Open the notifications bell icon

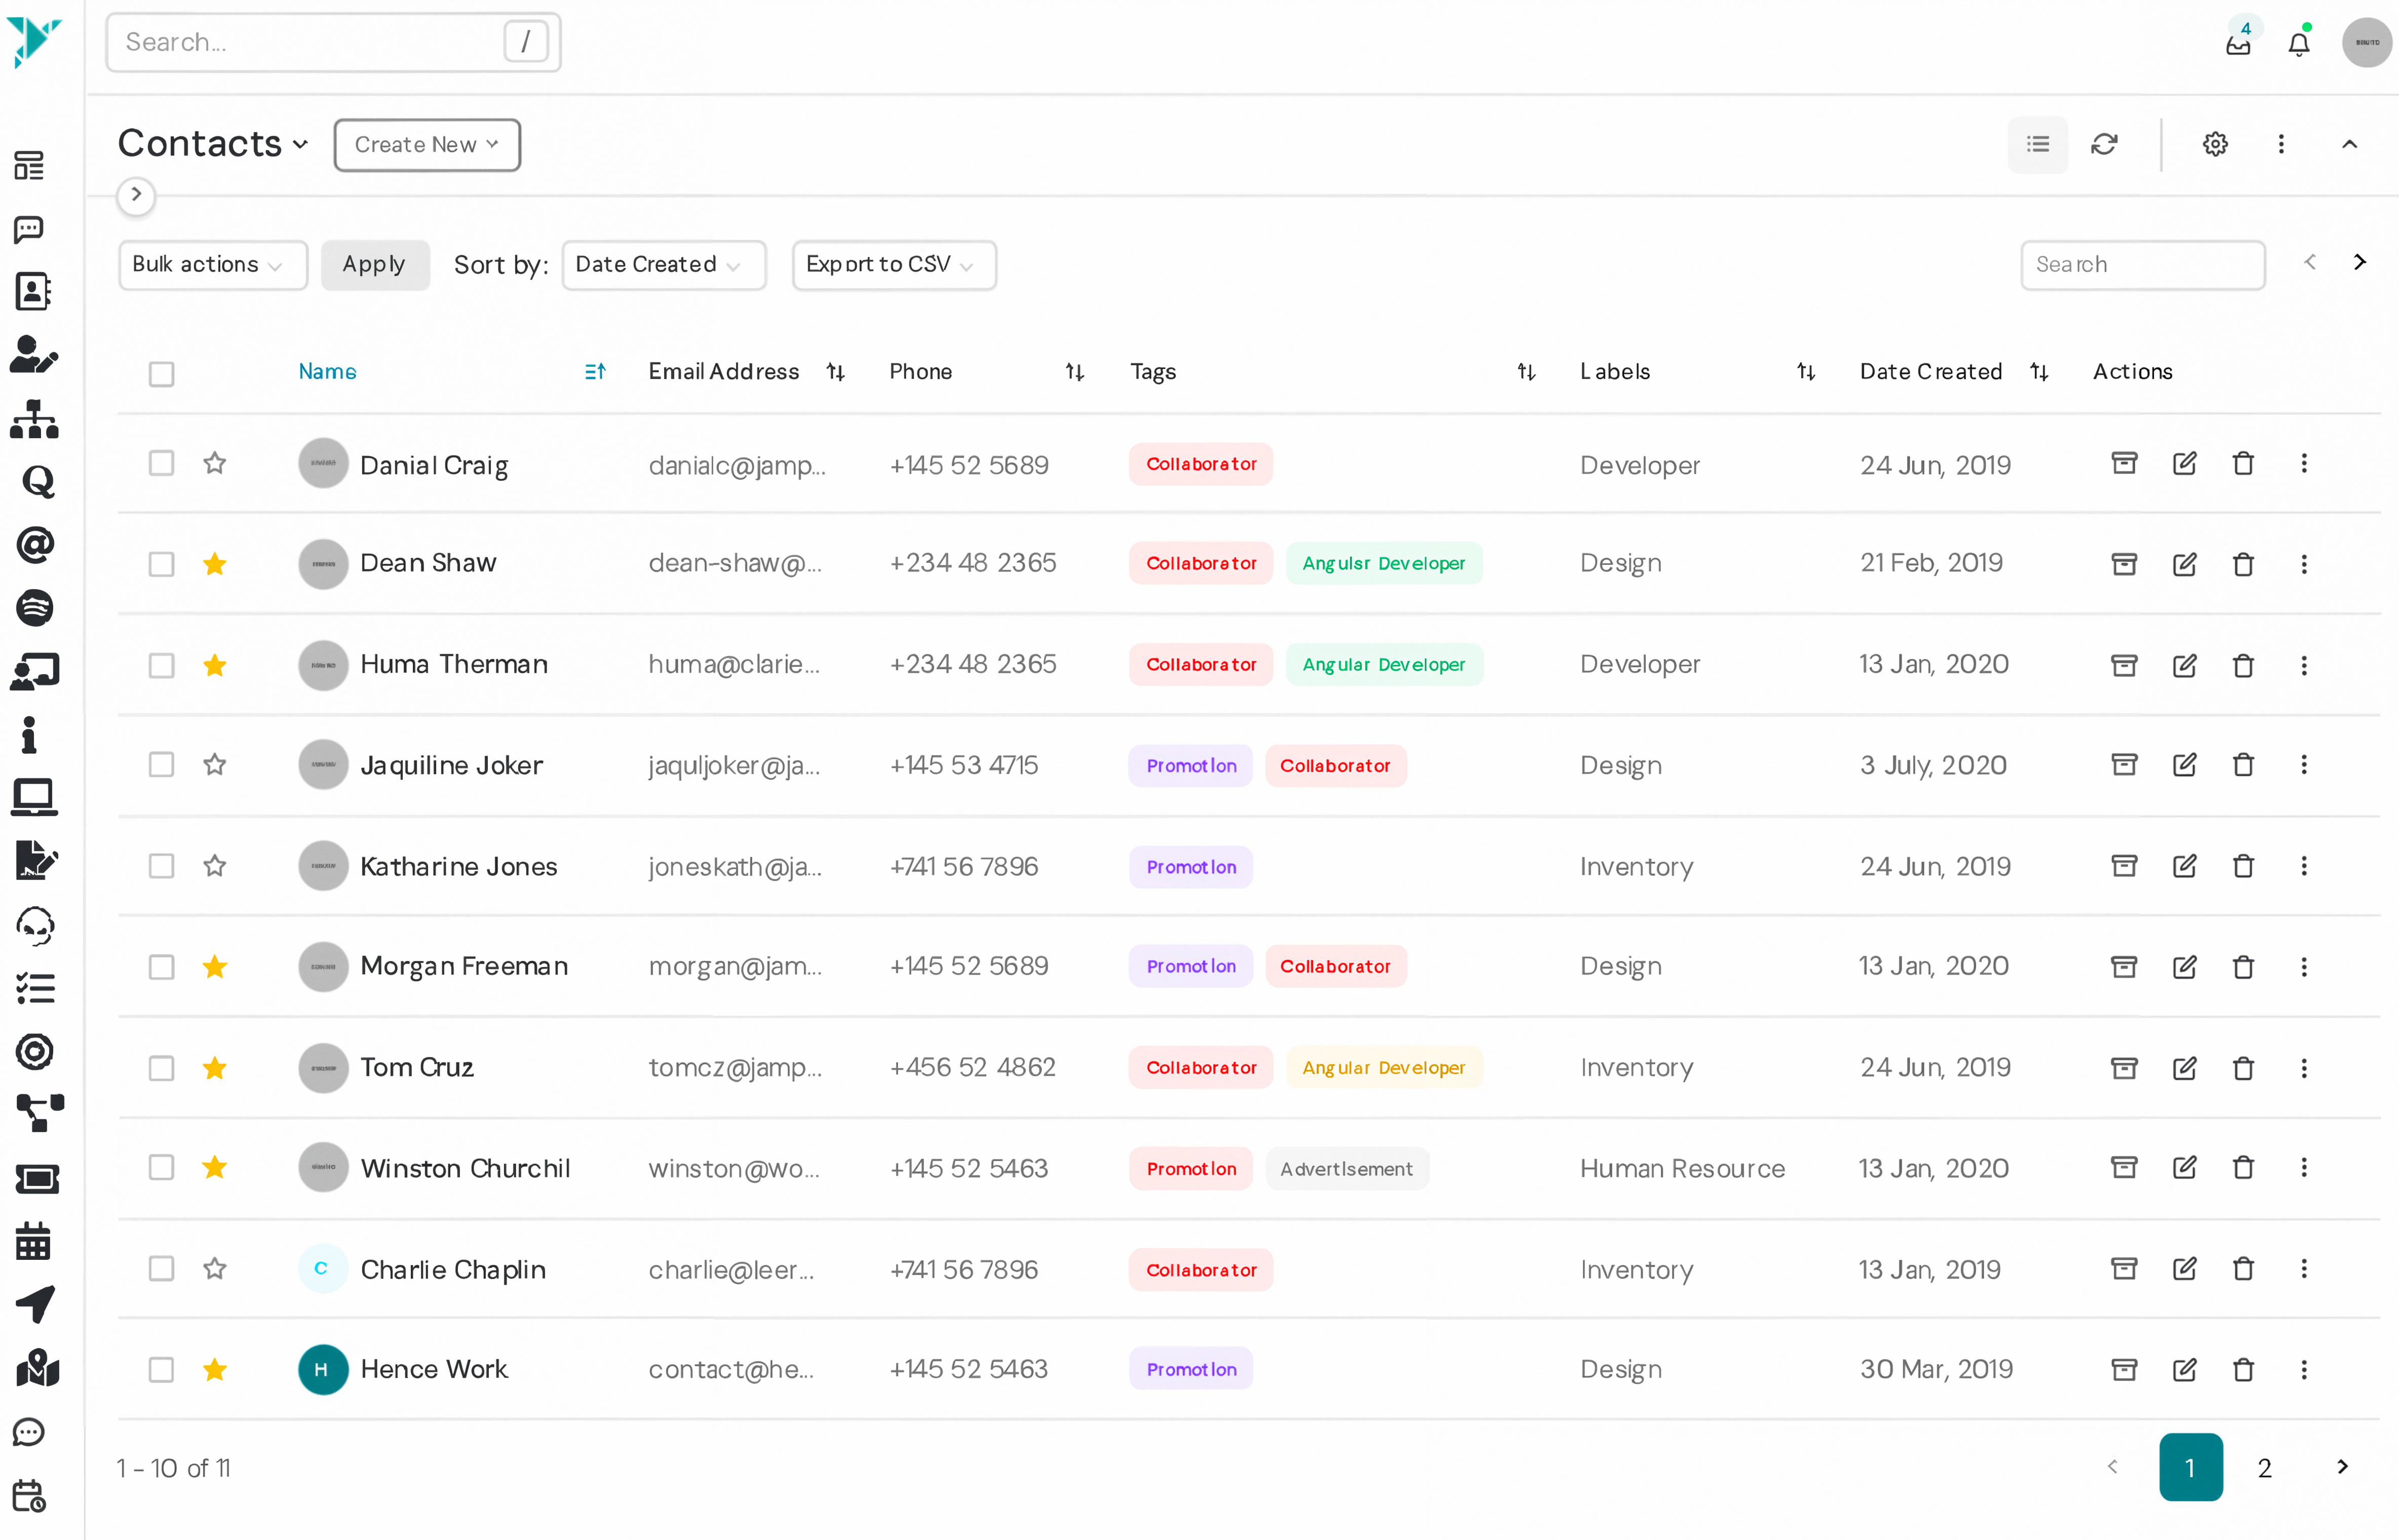[x=2299, y=44]
